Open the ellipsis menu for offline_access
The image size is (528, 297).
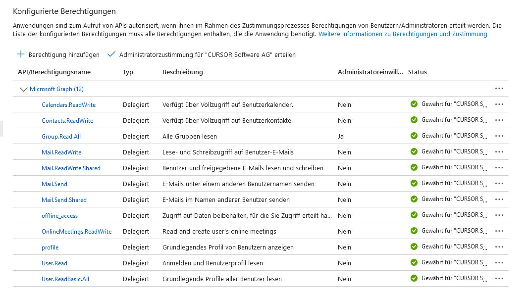(499, 215)
